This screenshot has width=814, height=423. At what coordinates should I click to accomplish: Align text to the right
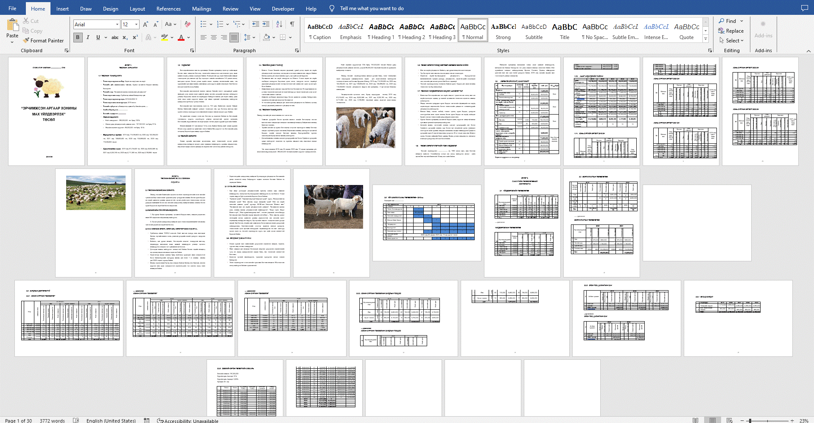point(224,37)
